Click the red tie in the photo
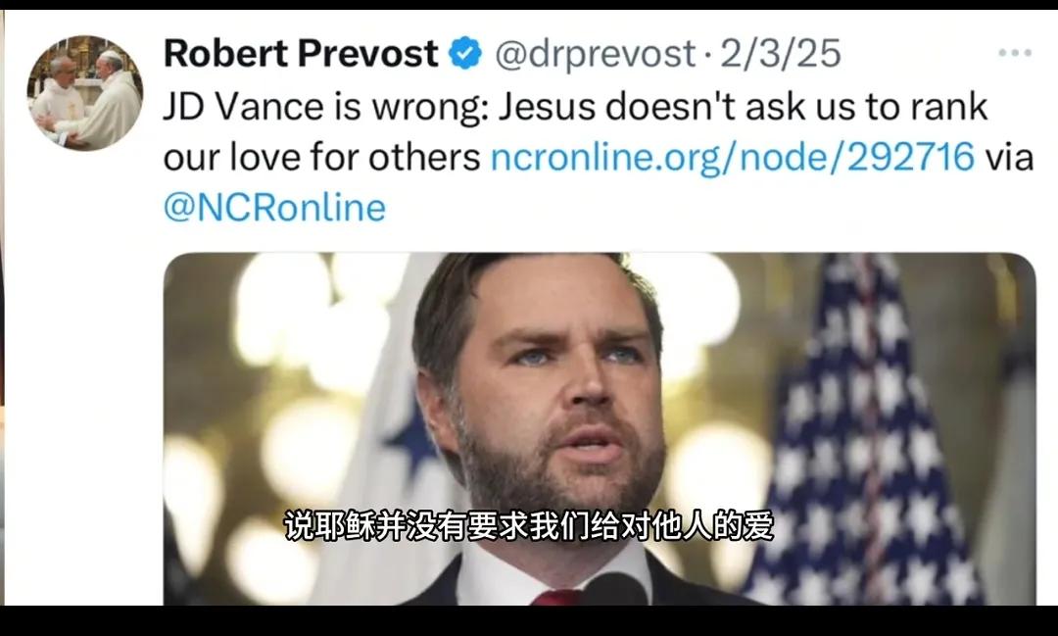The width and height of the screenshot is (1058, 636). click(555, 598)
